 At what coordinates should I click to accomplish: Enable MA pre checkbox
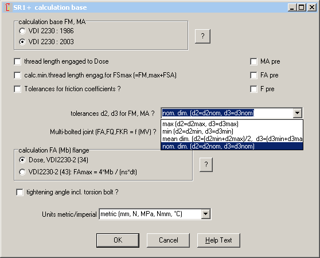(x=253, y=61)
